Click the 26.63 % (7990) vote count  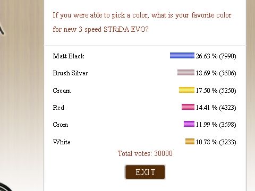click(216, 56)
